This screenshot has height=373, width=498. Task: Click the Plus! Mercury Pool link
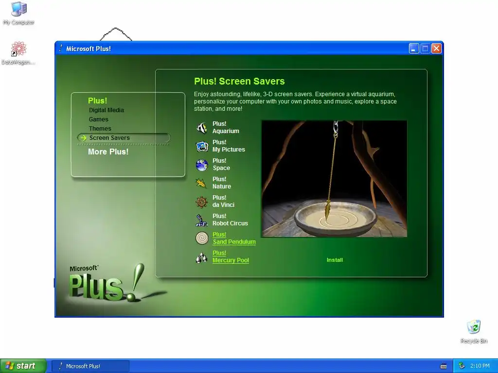tap(231, 256)
